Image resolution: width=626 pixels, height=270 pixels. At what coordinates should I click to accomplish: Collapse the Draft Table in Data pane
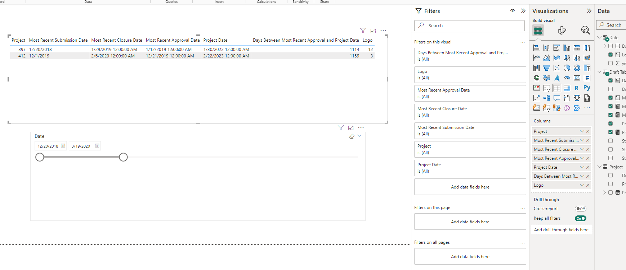(599, 72)
